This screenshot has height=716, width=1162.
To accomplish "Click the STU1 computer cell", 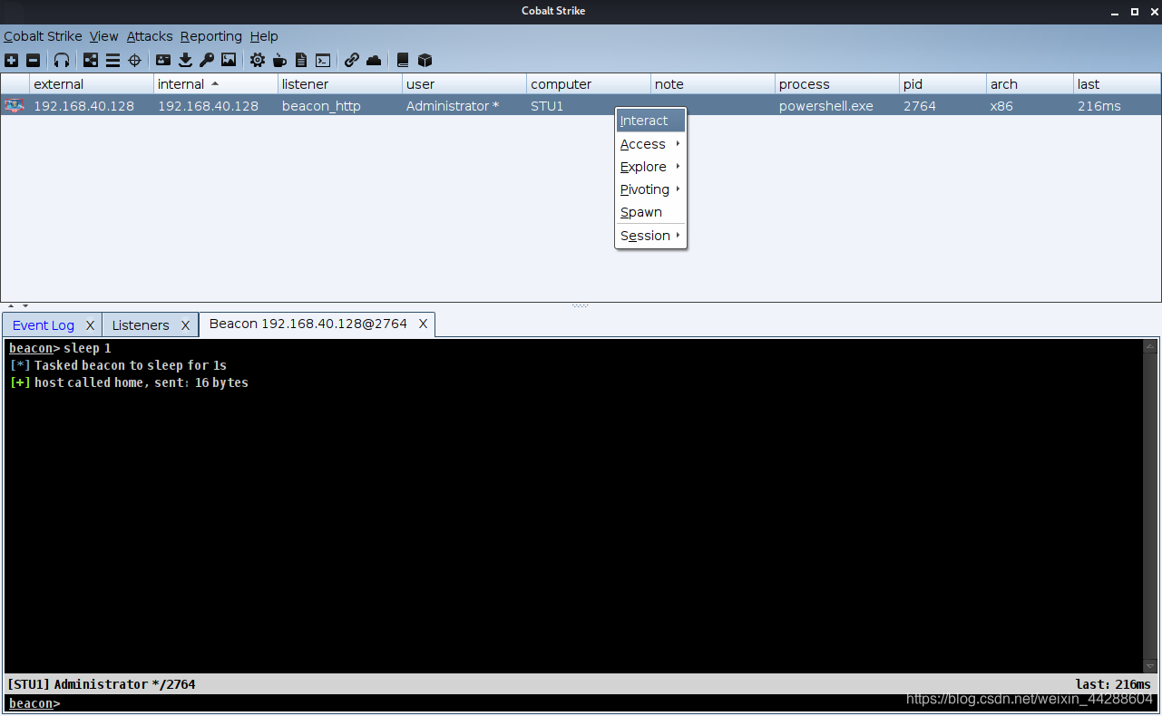I will 589,106.
